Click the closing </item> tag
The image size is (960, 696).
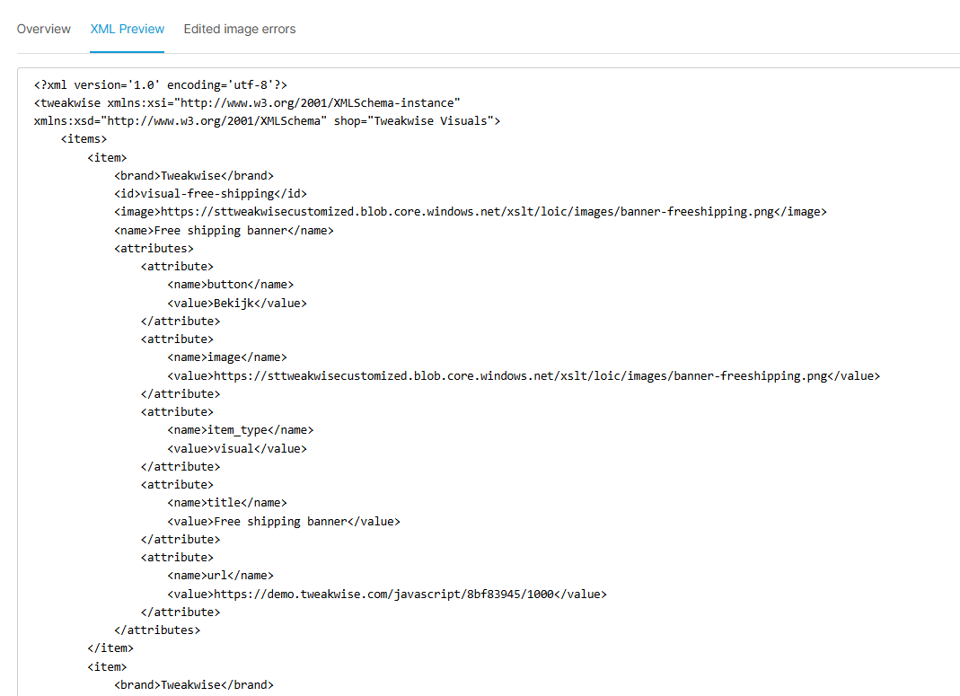[x=110, y=648]
